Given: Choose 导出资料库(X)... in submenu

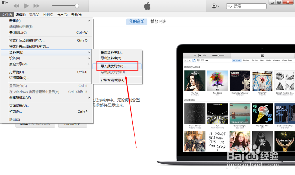Looking at the screenshot, I should click(117, 58).
